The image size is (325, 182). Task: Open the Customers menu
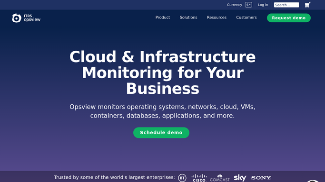click(246, 18)
